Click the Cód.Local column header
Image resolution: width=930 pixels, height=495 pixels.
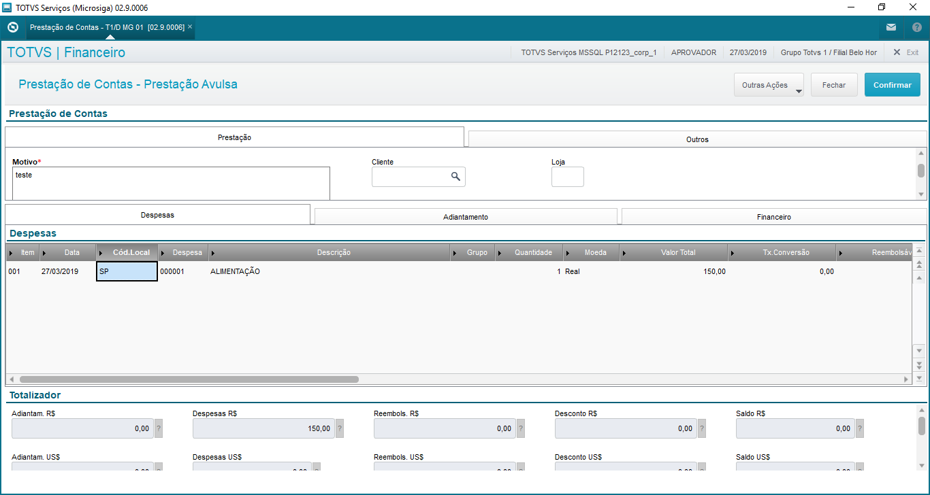pos(127,252)
